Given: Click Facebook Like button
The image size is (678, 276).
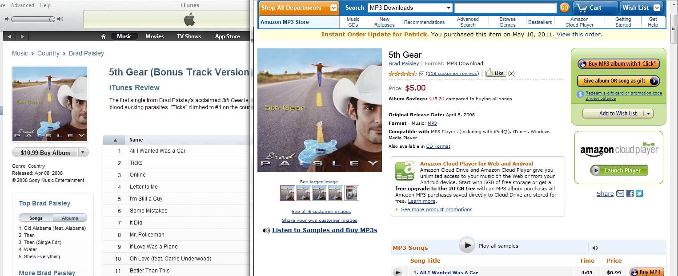Looking at the screenshot, I should click(x=496, y=73).
